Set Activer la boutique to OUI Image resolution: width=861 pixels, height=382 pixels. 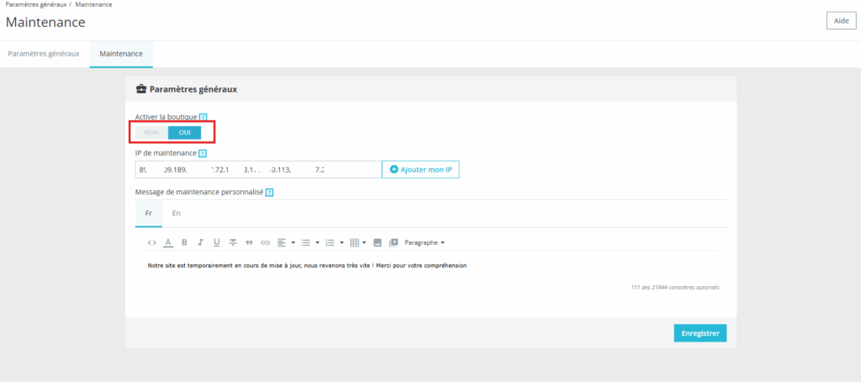(184, 132)
